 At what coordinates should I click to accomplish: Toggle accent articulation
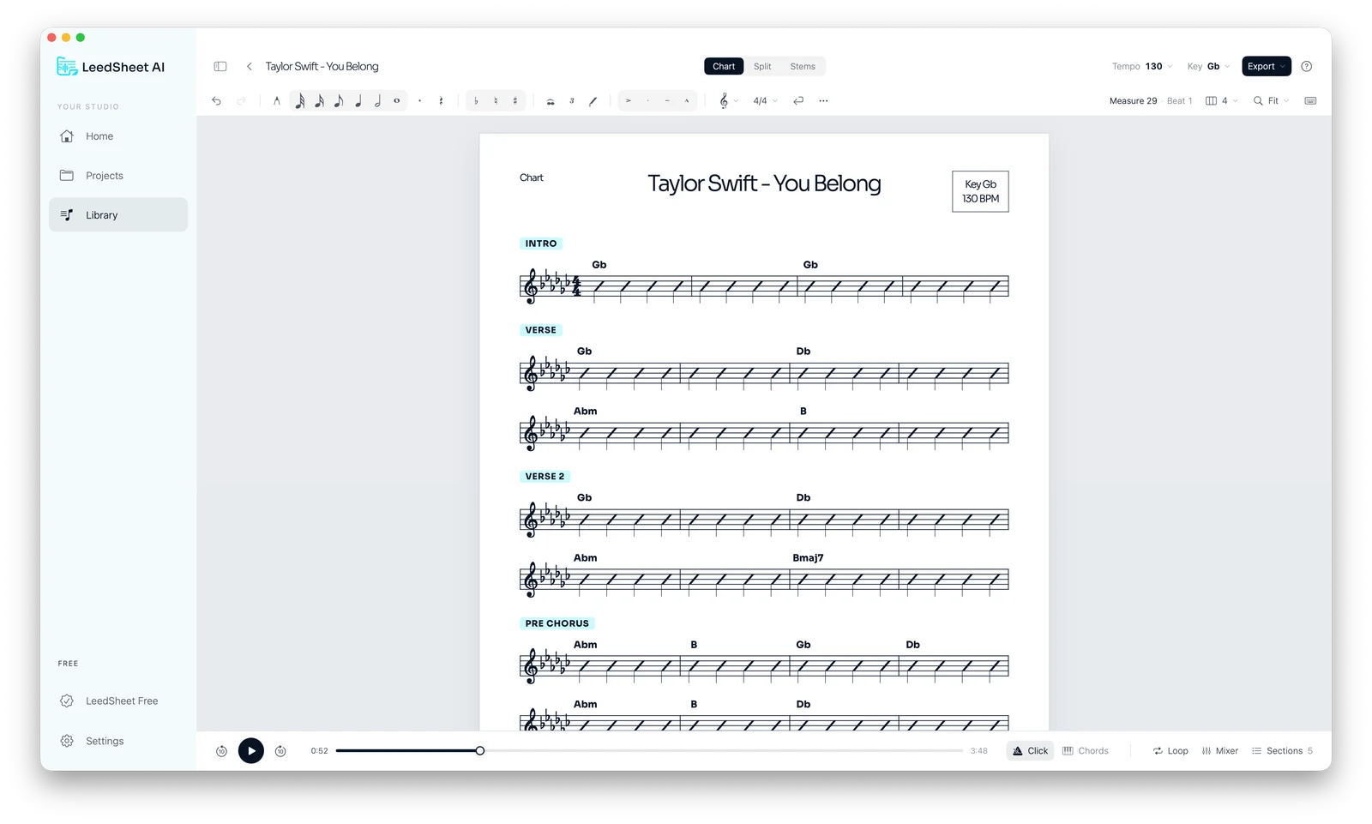(x=629, y=101)
